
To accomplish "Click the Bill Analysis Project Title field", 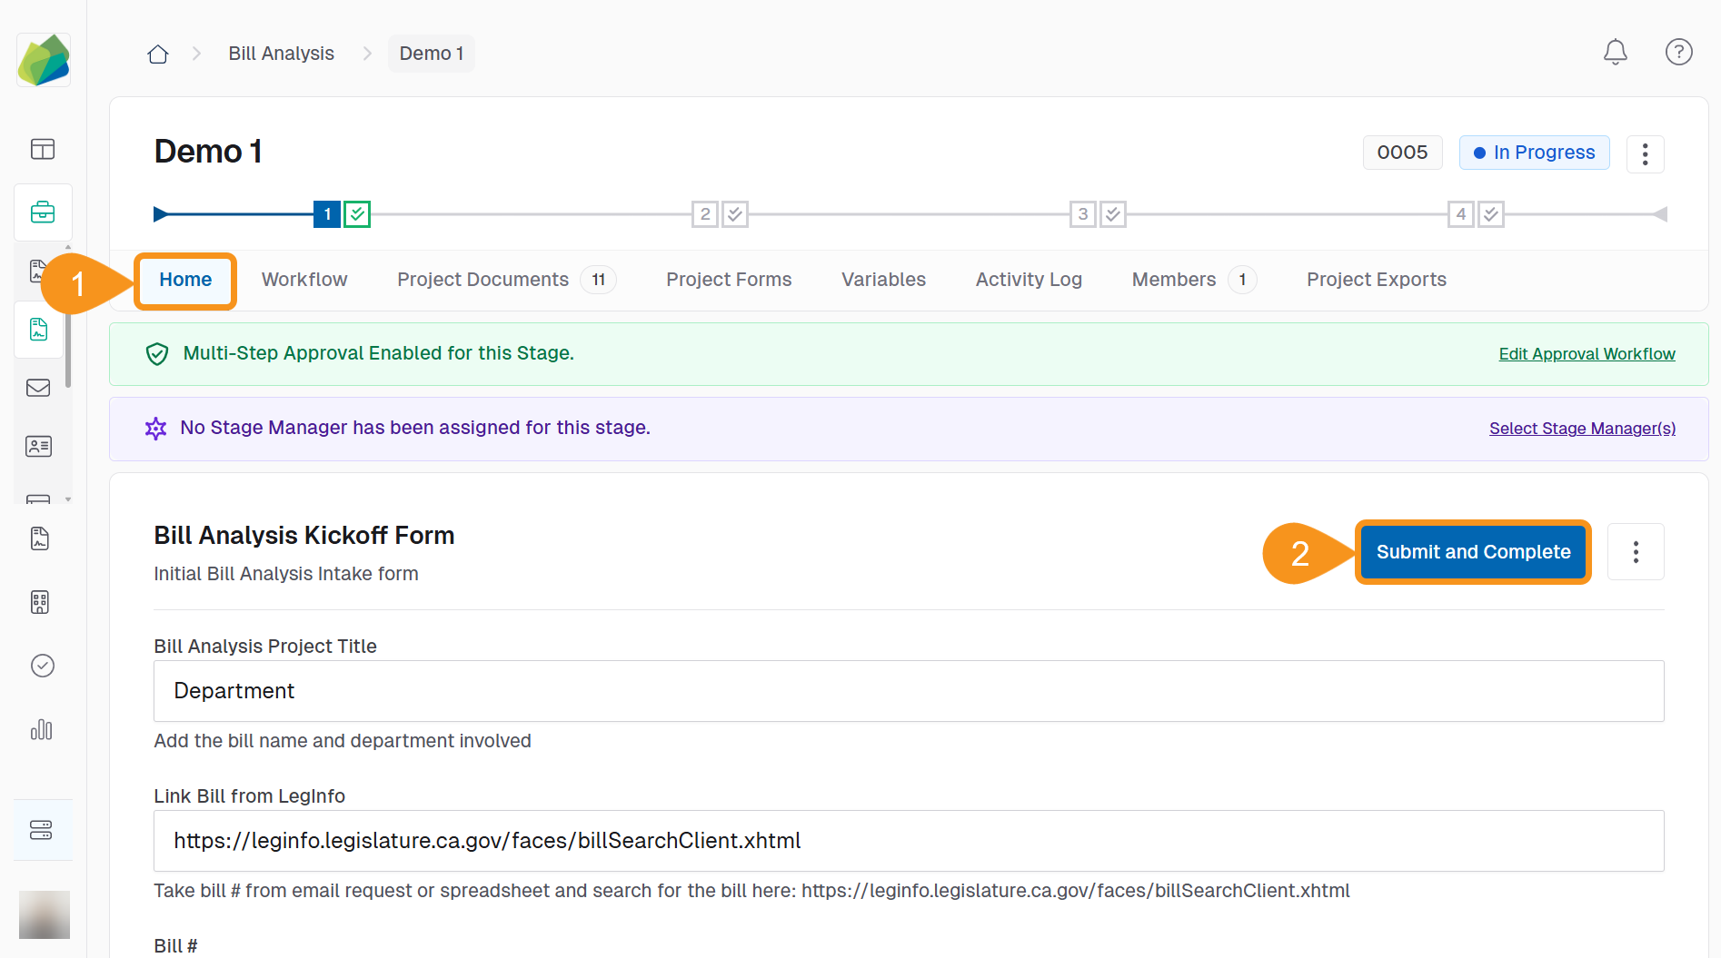I will 909,691.
